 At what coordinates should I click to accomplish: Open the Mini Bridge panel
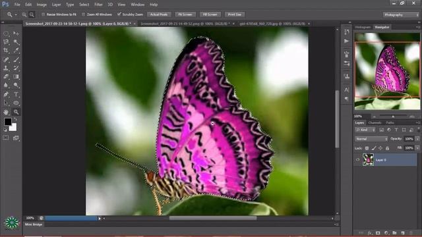tap(34, 224)
